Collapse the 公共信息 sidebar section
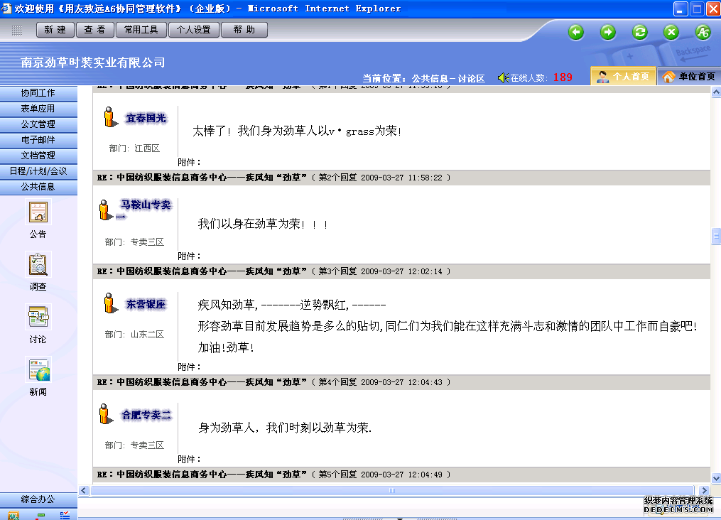 (x=38, y=187)
